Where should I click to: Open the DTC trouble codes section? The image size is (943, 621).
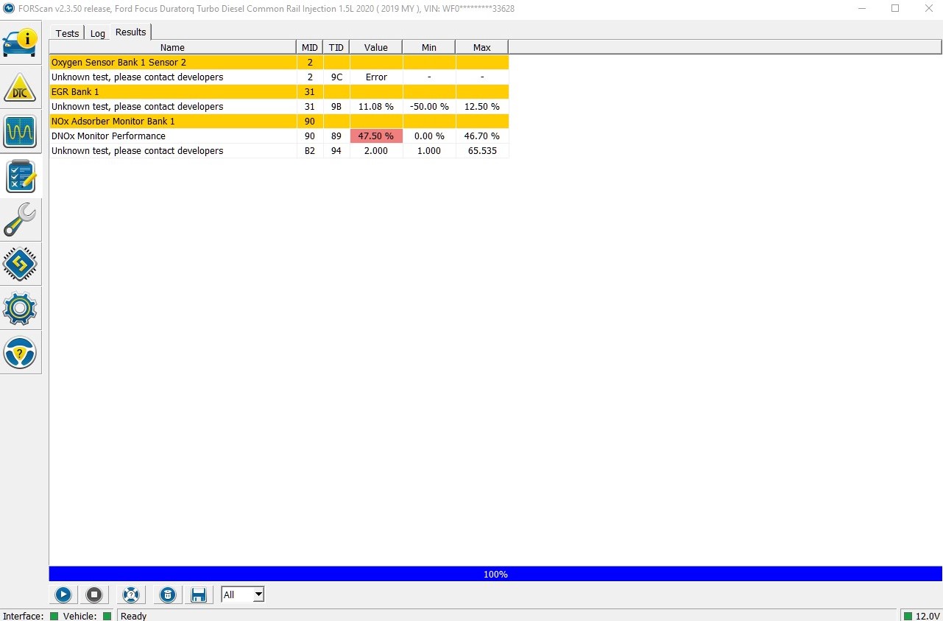point(20,87)
